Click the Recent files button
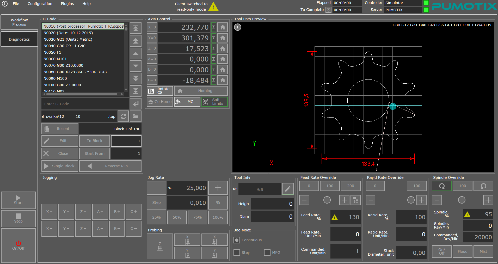The height and width of the screenshot is (264, 498). [60, 129]
